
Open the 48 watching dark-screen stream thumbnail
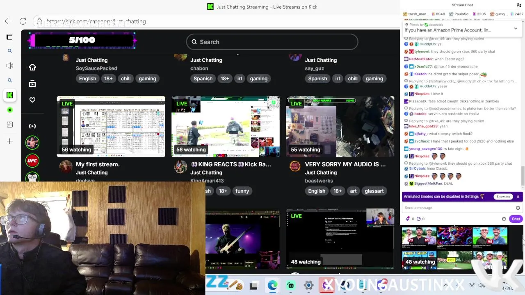340,239
